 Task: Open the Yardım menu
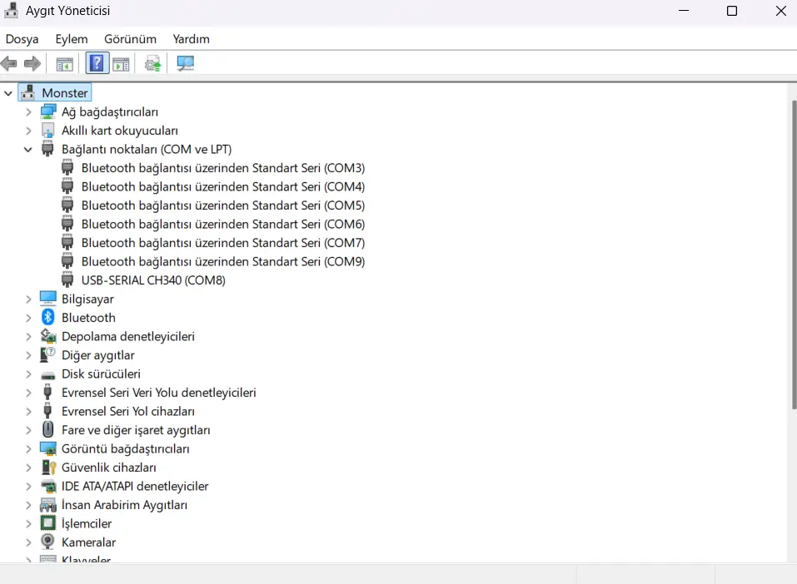click(191, 39)
